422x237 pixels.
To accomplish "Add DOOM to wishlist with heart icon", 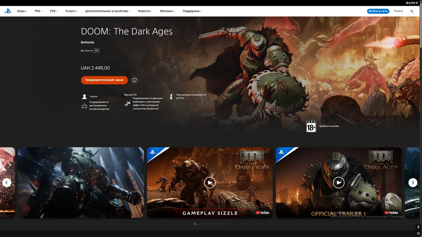I will (x=134, y=80).
